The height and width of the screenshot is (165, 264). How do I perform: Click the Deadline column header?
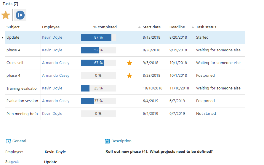[x=177, y=27]
